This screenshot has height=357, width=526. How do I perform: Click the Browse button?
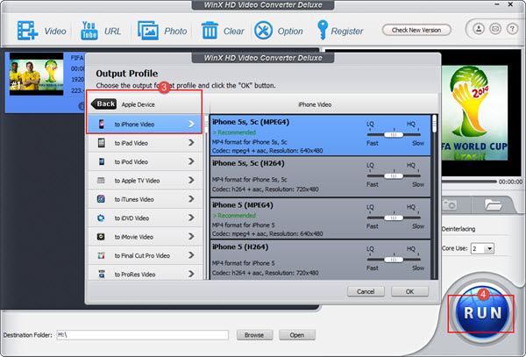tap(254, 335)
